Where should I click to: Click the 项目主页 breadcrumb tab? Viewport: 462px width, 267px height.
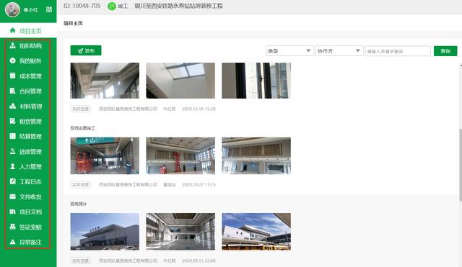pyautogui.click(x=73, y=23)
